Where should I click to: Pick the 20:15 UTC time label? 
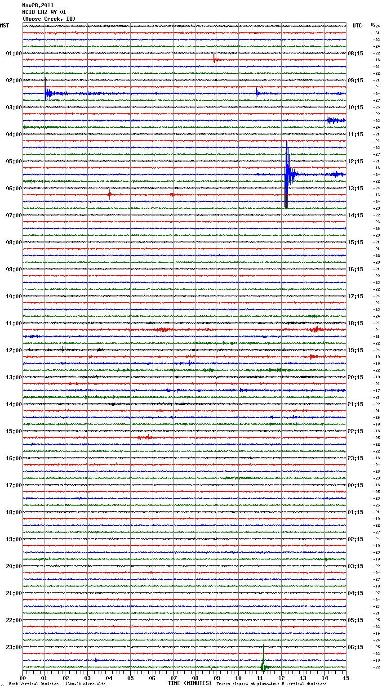point(355,377)
